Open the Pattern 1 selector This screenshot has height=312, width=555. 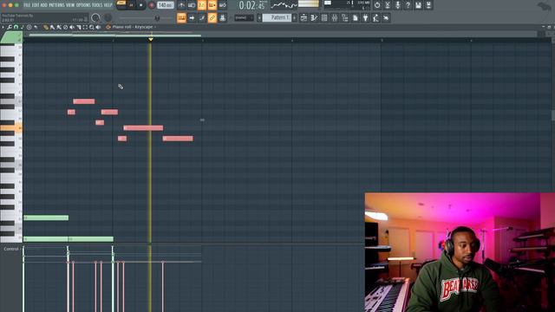click(x=277, y=17)
